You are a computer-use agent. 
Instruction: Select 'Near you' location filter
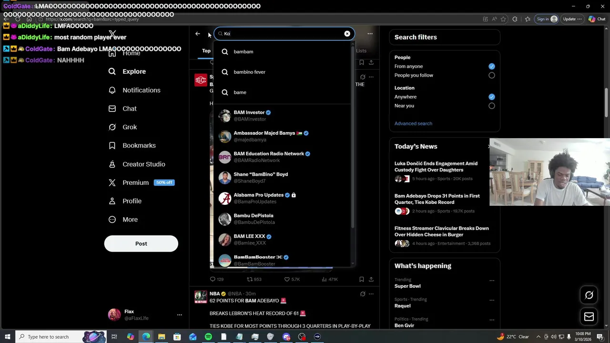coord(491,106)
